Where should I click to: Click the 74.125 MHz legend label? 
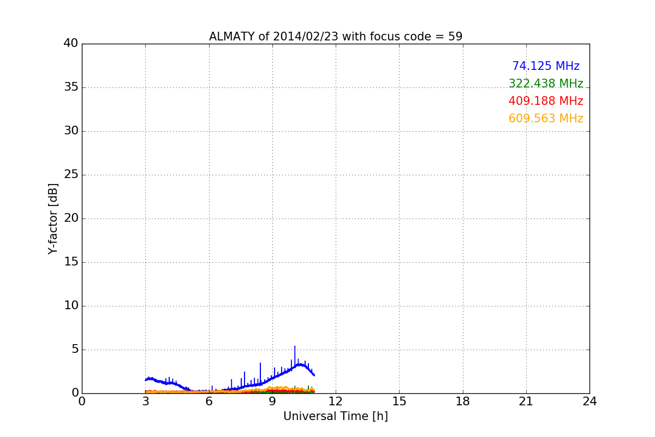(546, 66)
